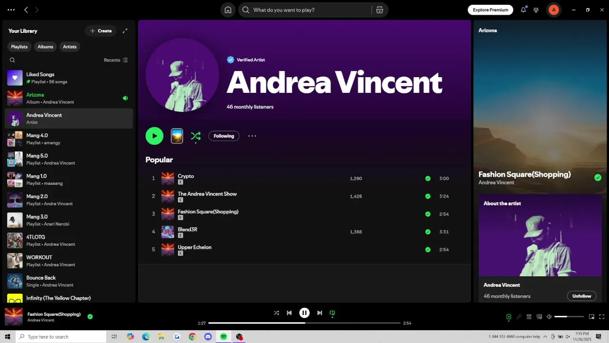
Task: Enter full screen mode icon
Action: coord(602,317)
